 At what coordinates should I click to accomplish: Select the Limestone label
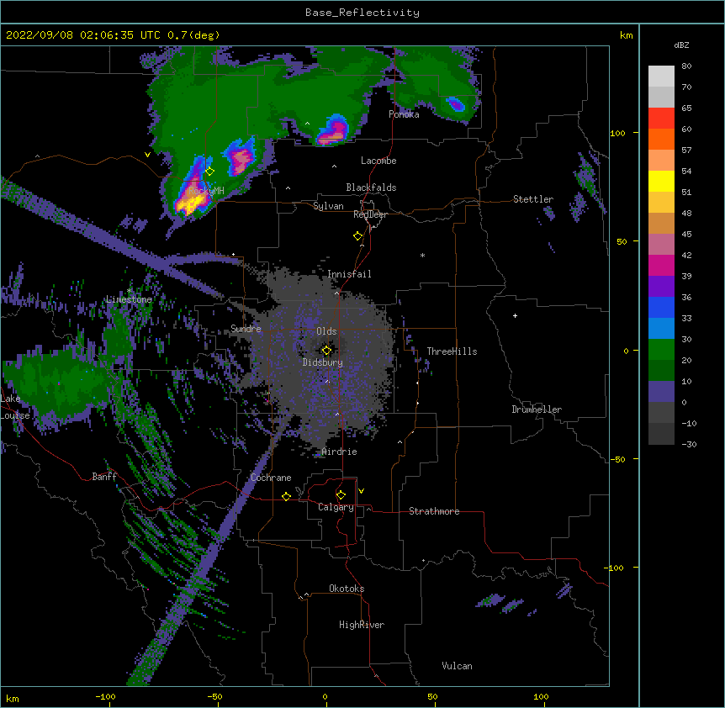129,299
